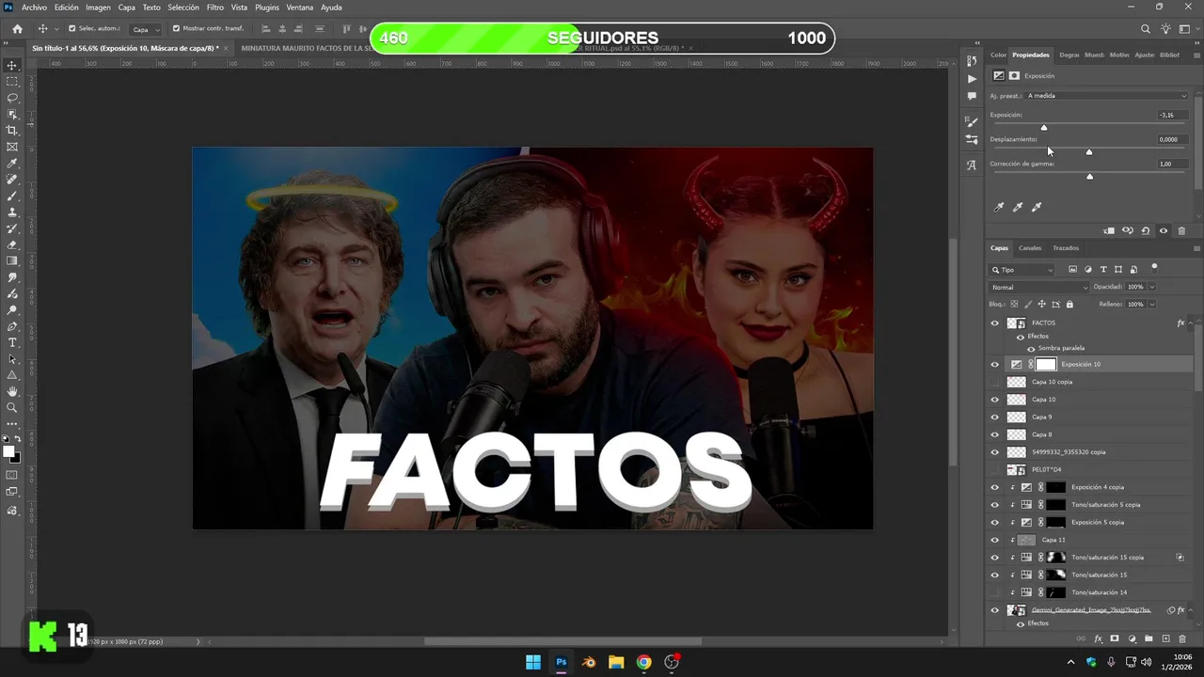
Task: Open Chrome from Windows taskbar
Action: point(643,662)
